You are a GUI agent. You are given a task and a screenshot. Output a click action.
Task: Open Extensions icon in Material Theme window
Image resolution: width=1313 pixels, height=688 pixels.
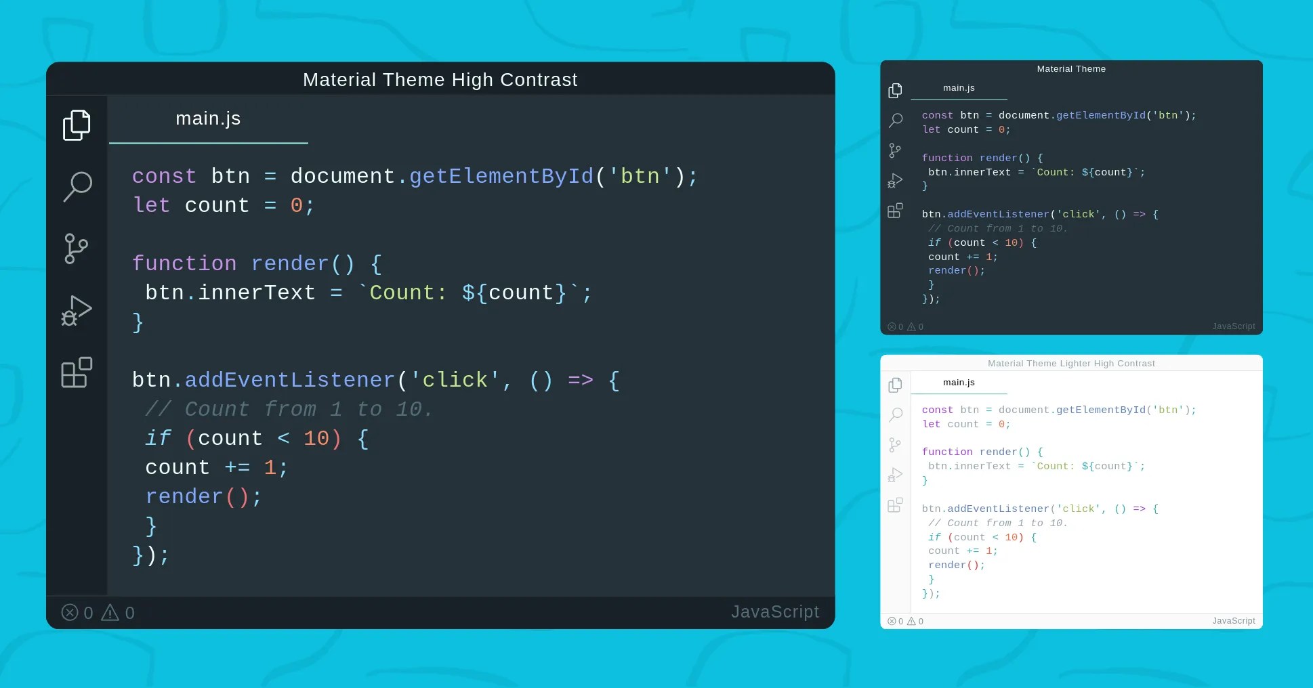[895, 211]
